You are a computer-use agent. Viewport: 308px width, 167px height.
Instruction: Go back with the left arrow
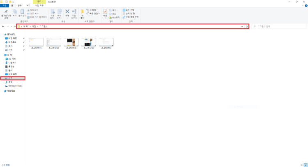[x=3, y=26]
